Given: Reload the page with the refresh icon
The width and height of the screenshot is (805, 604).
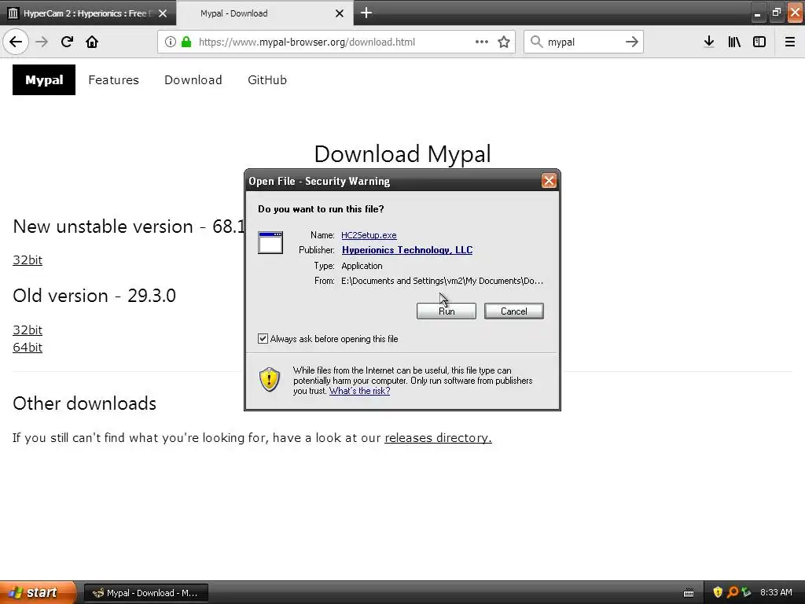Looking at the screenshot, I should (67, 42).
